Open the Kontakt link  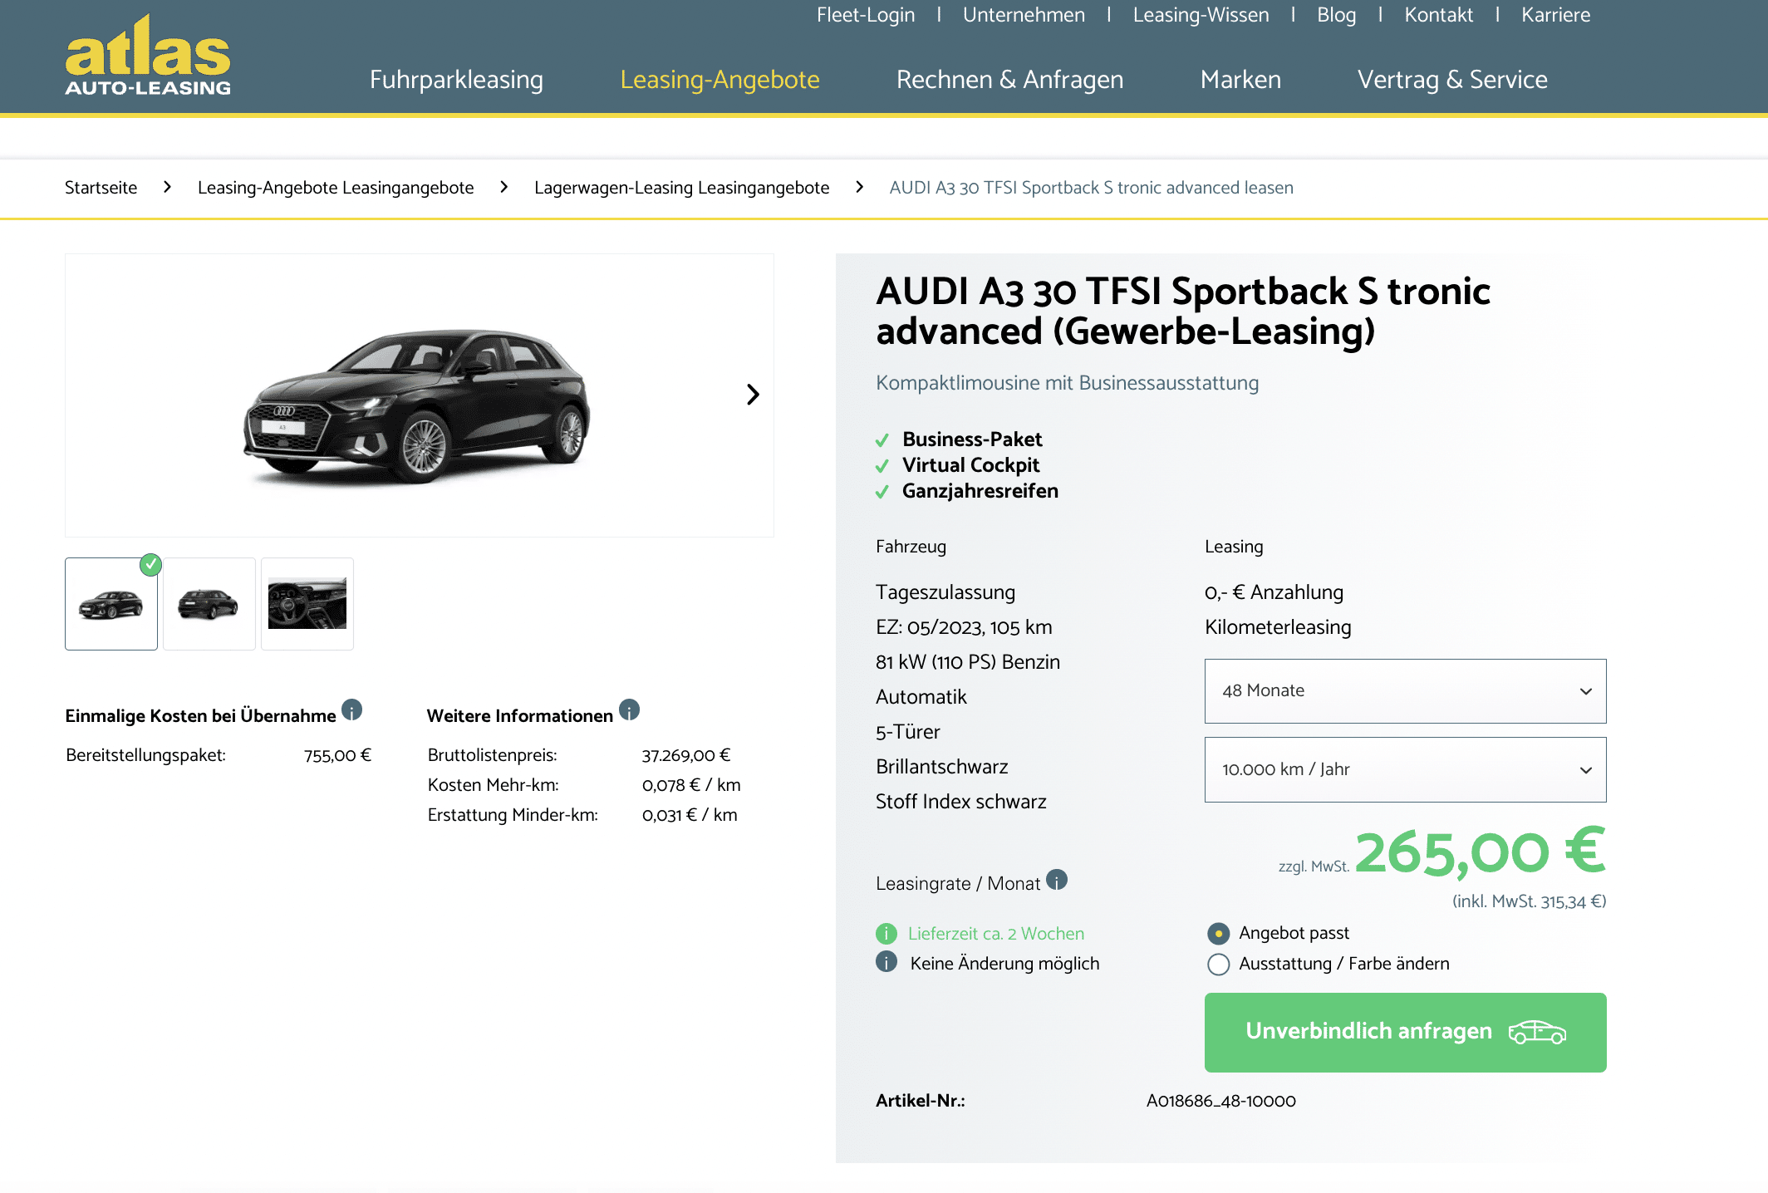(x=1438, y=15)
